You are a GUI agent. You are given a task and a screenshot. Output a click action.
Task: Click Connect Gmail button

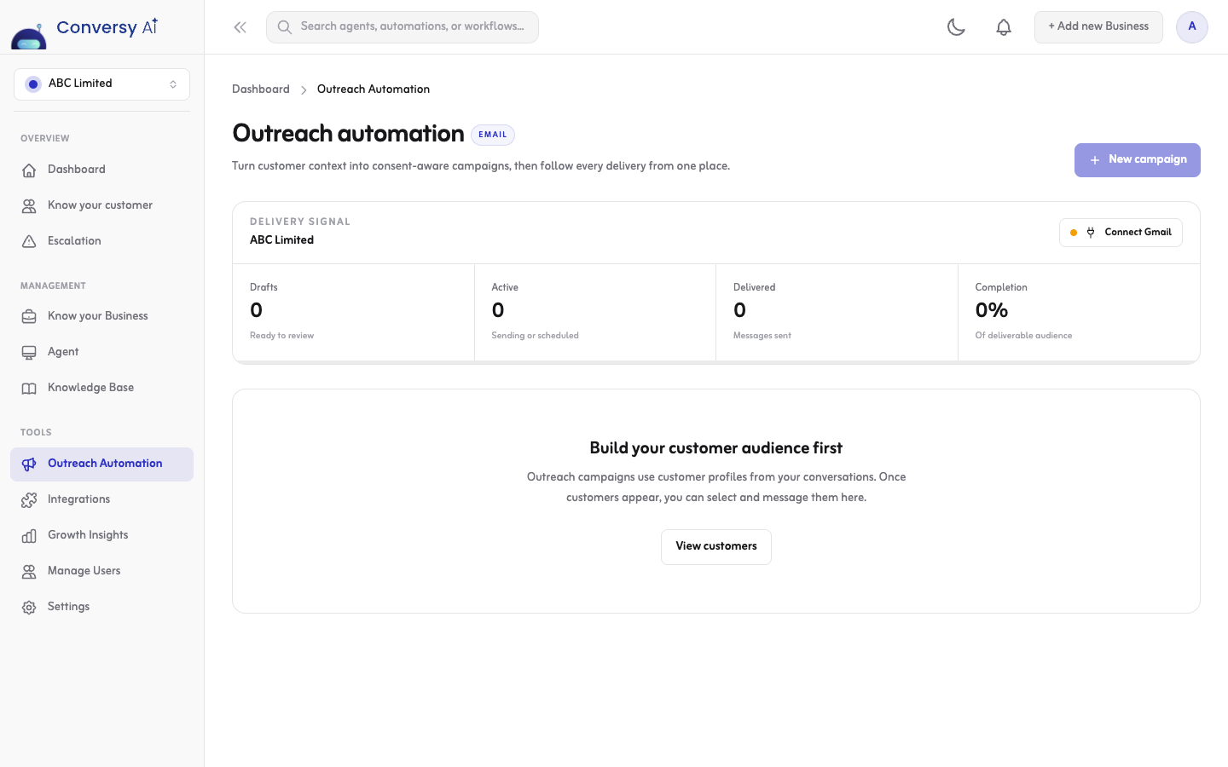[x=1121, y=233]
